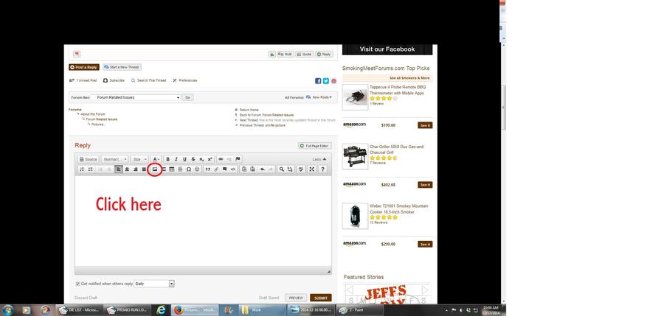
Task: Open the notification frequency Daily dropdown
Action: (x=154, y=284)
